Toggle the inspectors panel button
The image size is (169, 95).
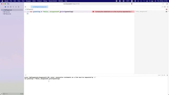[x=167, y=4]
